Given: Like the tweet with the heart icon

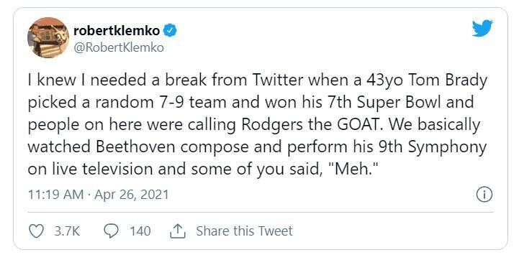Looking at the screenshot, I should click(36, 231).
